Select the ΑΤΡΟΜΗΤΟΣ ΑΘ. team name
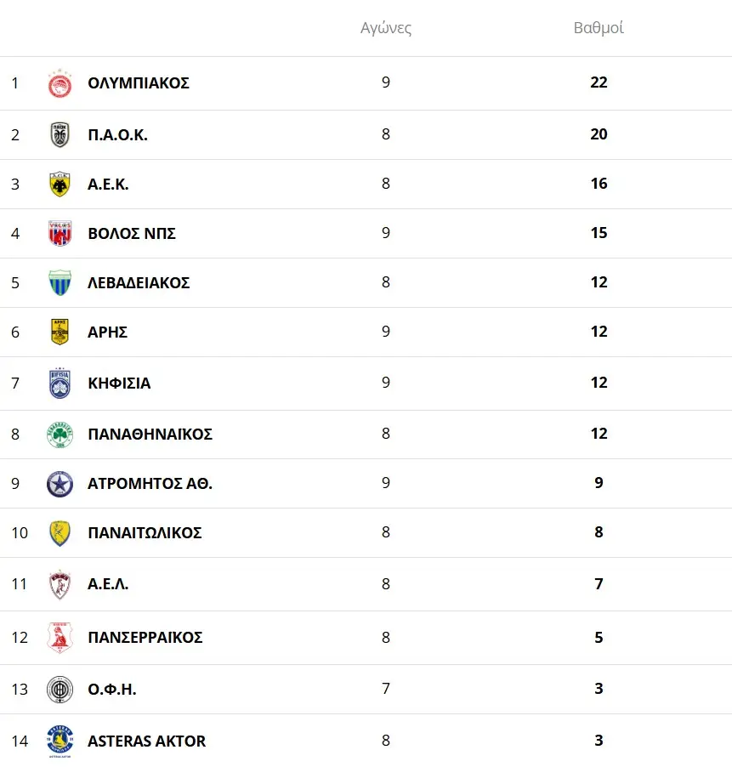 tap(150, 484)
